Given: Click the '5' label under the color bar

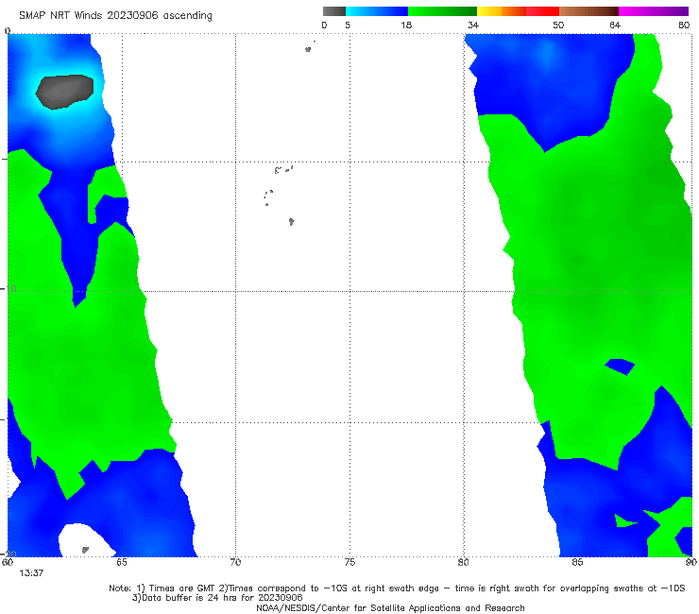Looking at the screenshot, I should 348,26.
